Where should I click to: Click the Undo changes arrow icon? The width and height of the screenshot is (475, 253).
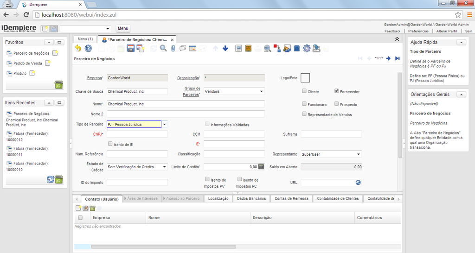[78, 48]
